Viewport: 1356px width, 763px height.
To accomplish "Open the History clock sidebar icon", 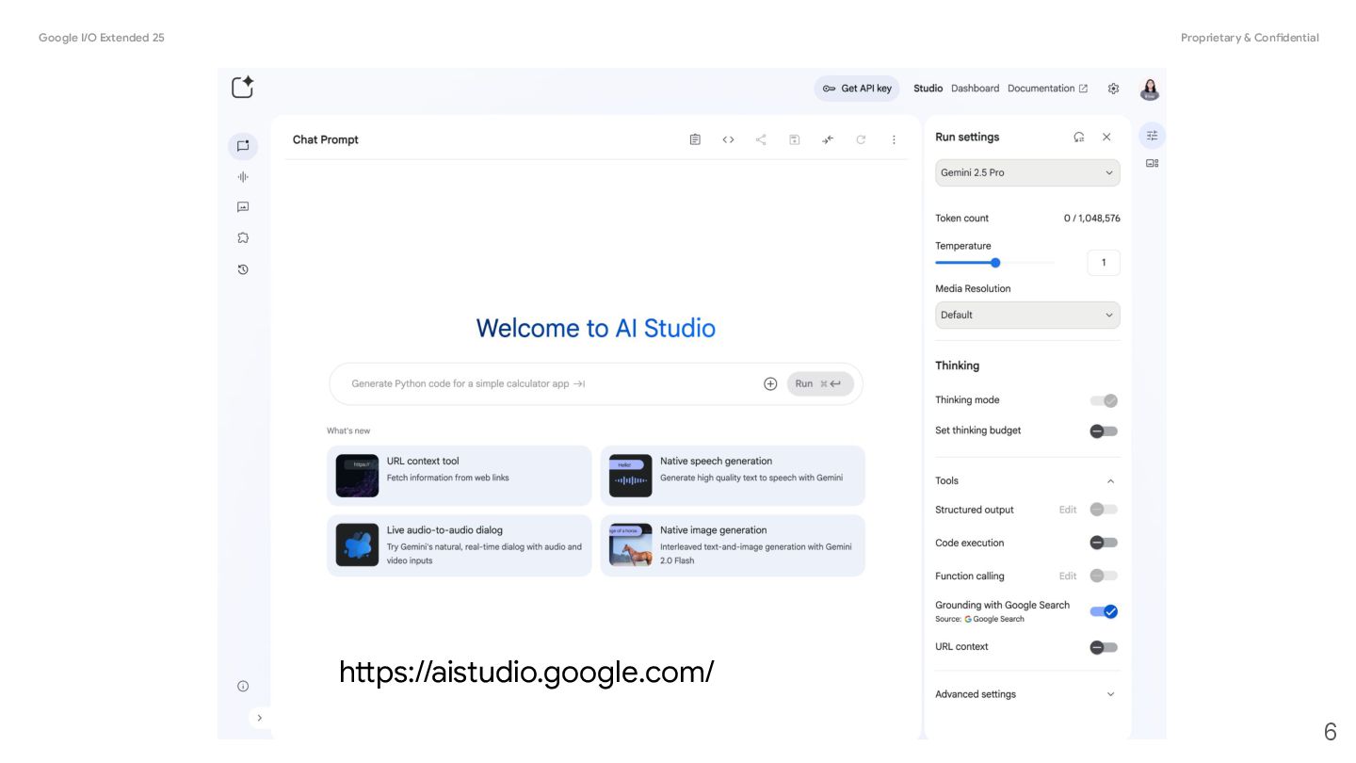I will 243,269.
